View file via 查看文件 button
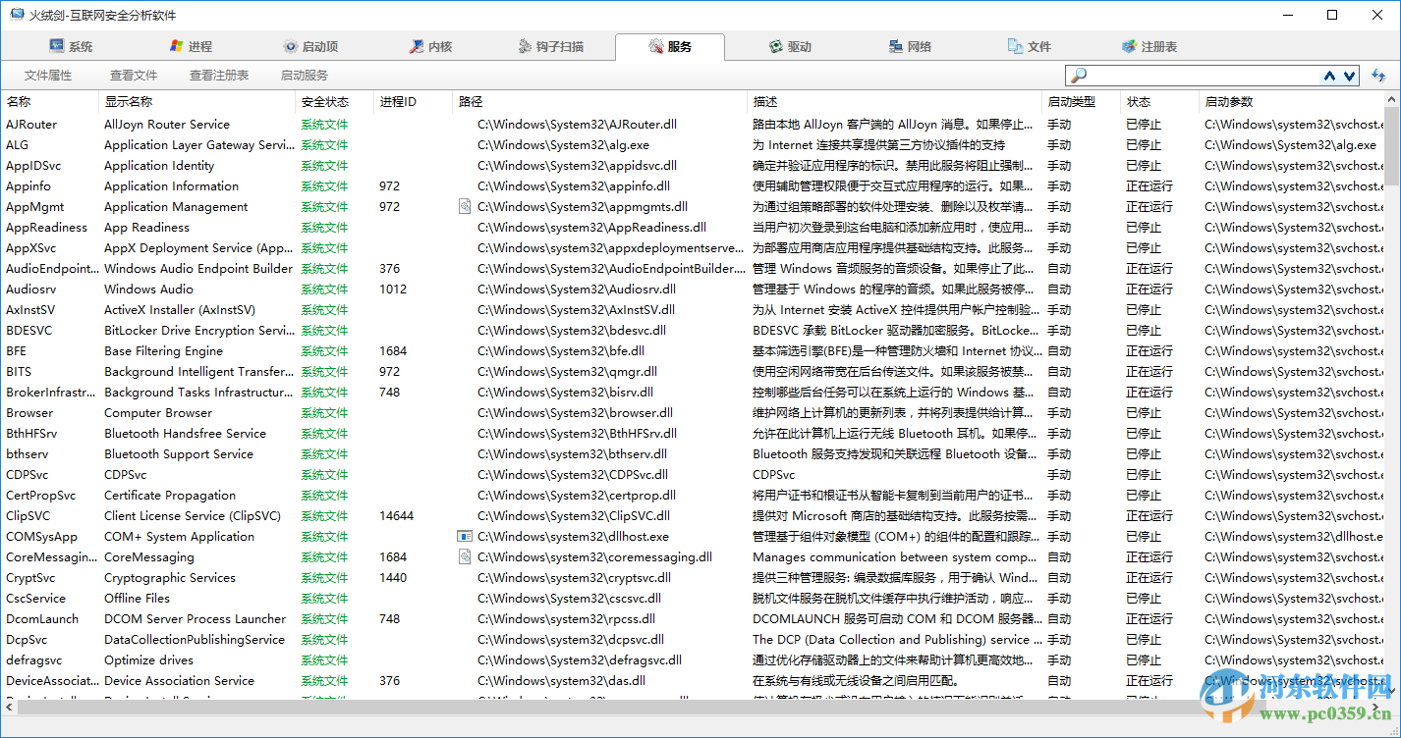This screenshot has height=738, width=1401. tap(134, 75)
